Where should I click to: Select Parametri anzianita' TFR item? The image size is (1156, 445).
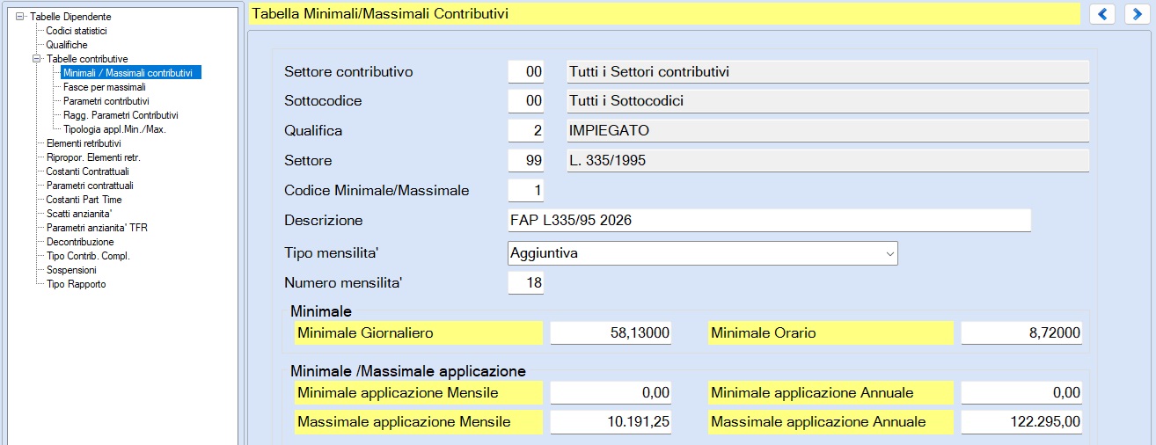97,228
